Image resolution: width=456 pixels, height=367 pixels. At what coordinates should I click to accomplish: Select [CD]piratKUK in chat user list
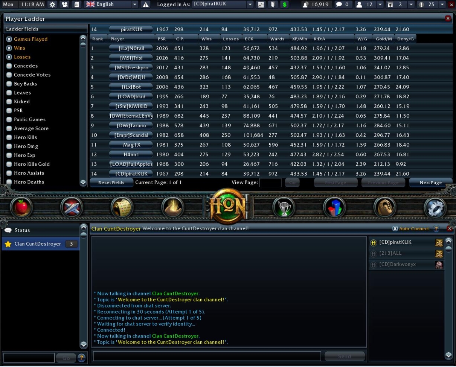[406, 243]
